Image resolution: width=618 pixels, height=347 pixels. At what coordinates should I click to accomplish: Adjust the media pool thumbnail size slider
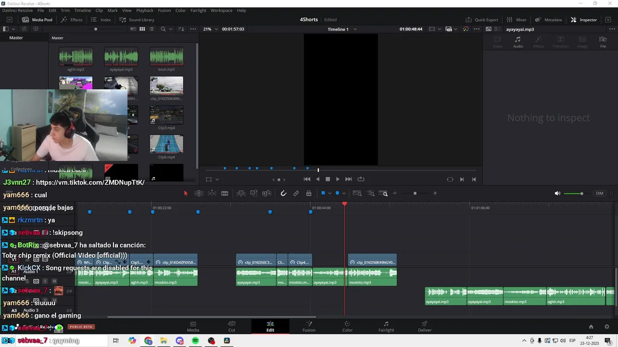click(96, 29)
